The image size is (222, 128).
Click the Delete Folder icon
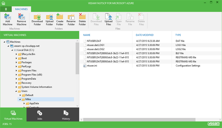(82, 17)
